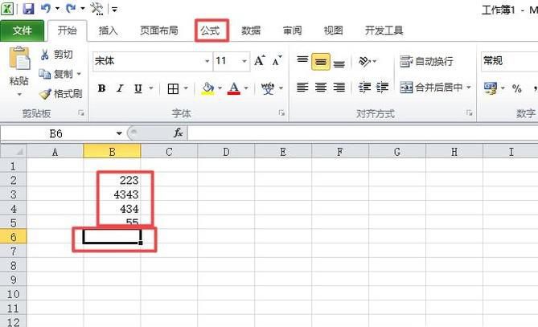
Task: Click the Borders grid icon
Action: [x=173, y=88]
